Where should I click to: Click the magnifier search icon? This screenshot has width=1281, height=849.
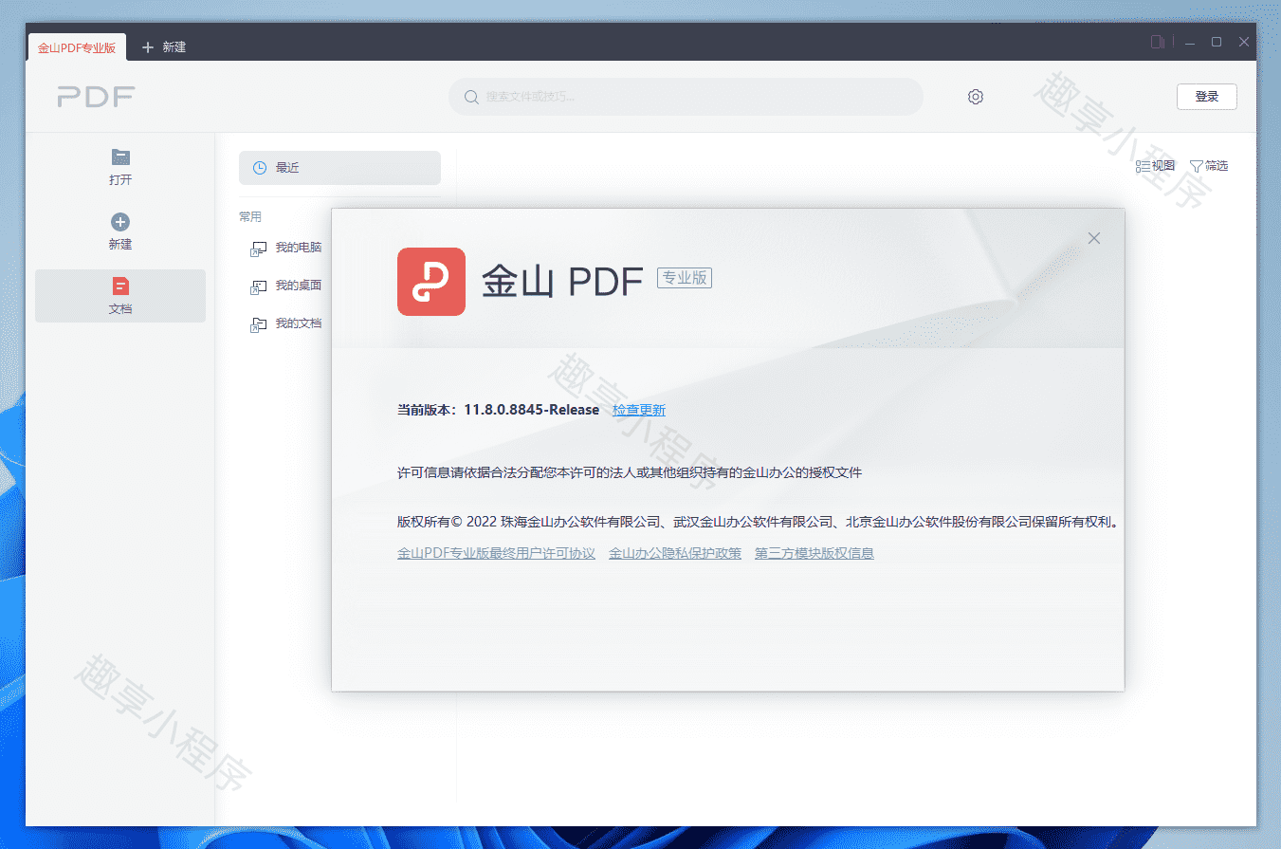[471, 97]
